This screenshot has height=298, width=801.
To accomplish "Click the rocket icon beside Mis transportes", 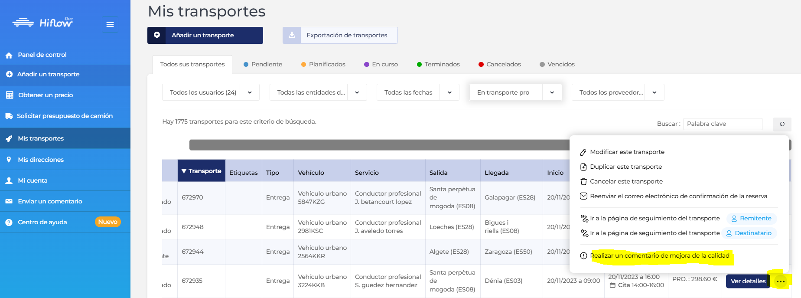I will coord(9,139).
